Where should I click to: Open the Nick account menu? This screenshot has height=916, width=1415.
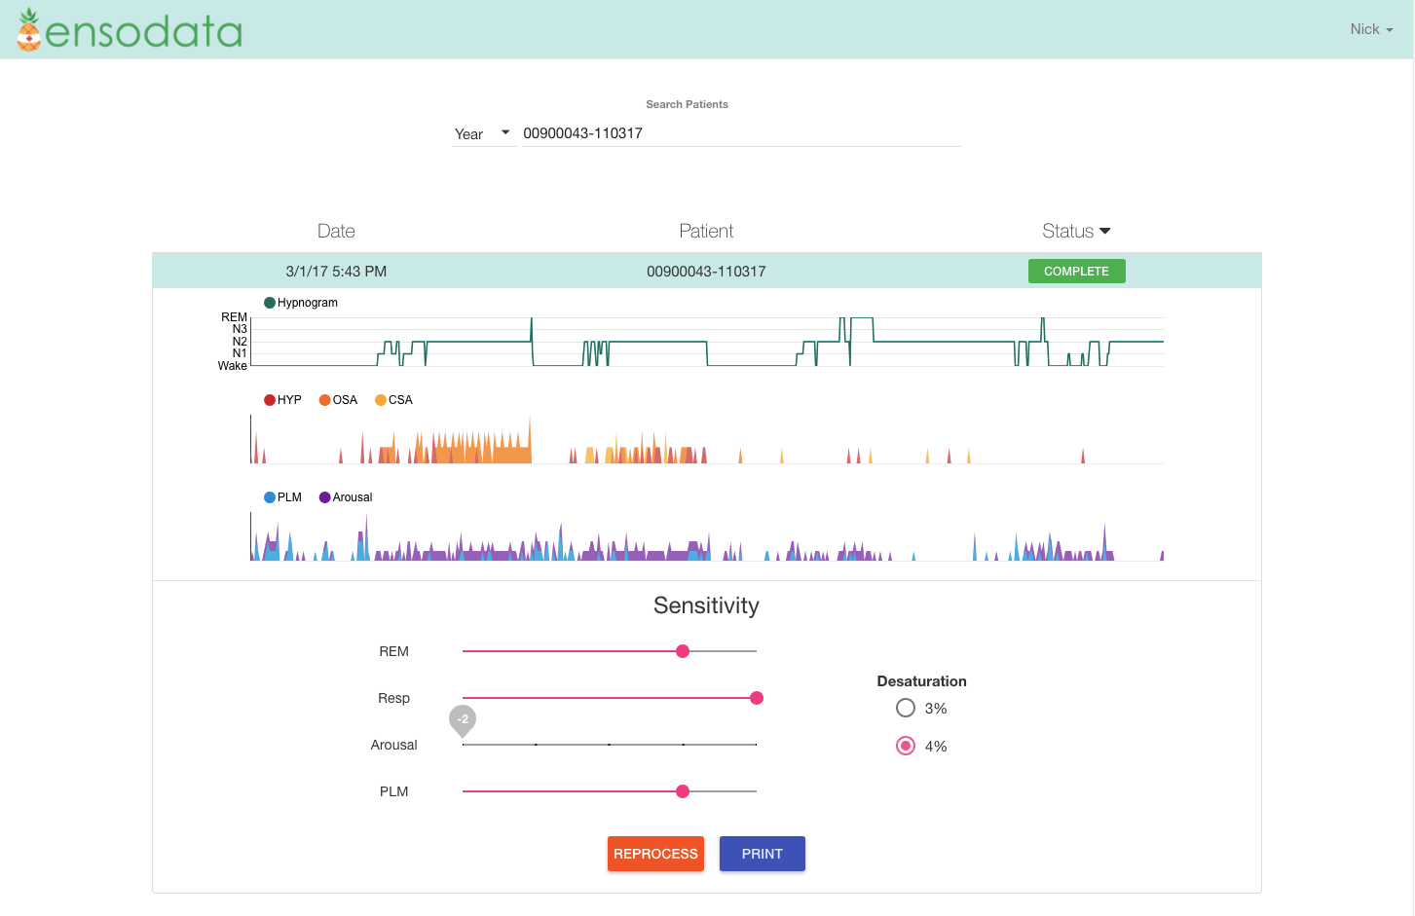coord(1370,29)
